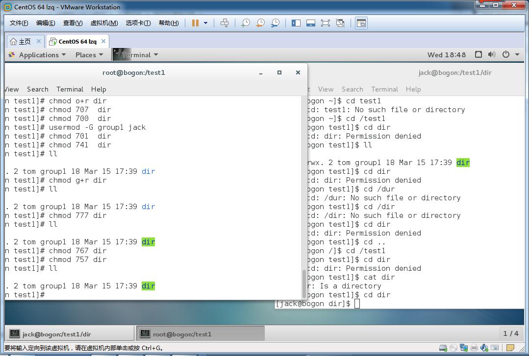Click the printer device icon in status bar
This screenshot has width=529, height=356.
pos(474,348)
